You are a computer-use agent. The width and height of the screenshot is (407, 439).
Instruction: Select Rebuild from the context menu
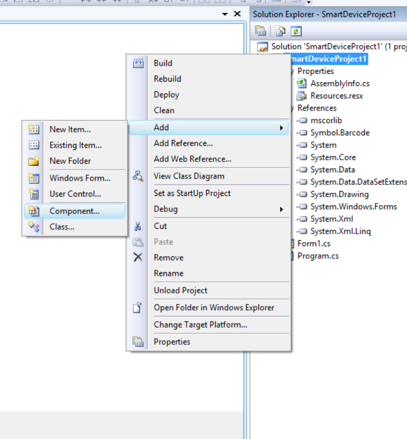(208, 79)
